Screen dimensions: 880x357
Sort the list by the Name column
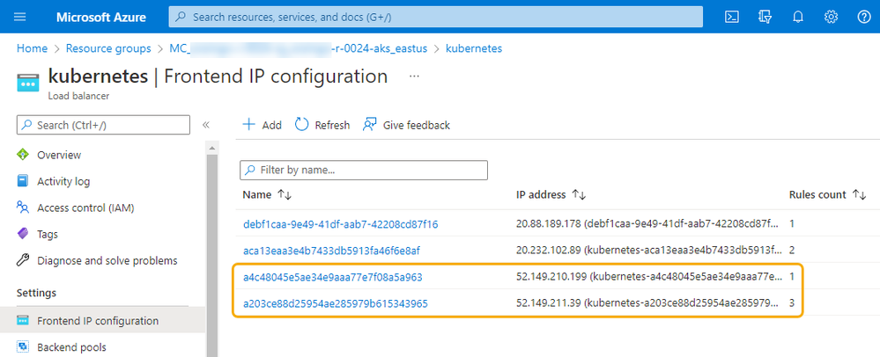[285, 194]
